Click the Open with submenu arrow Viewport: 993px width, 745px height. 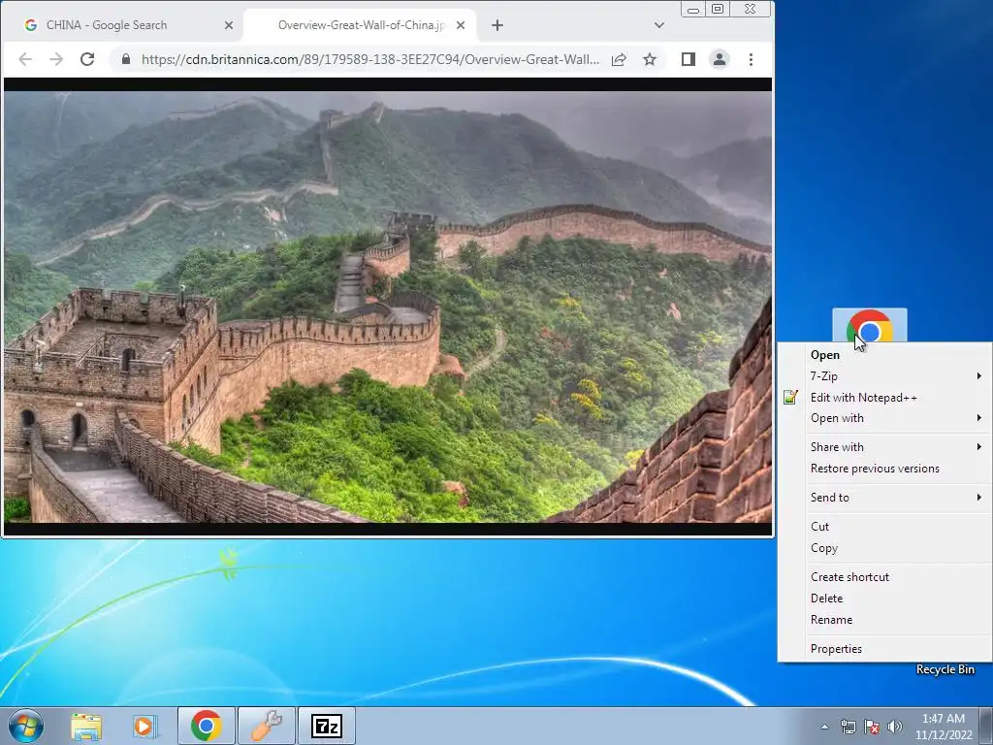pyautogui.click(x=979, y=418)
